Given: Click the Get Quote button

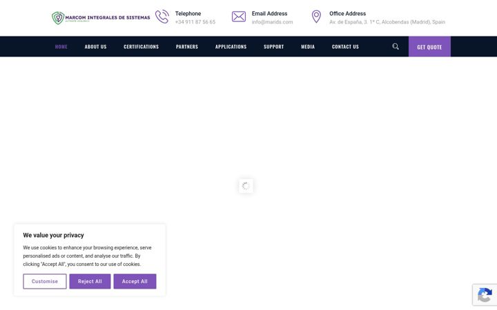Looking at the screenshot, I should (429, 47).
